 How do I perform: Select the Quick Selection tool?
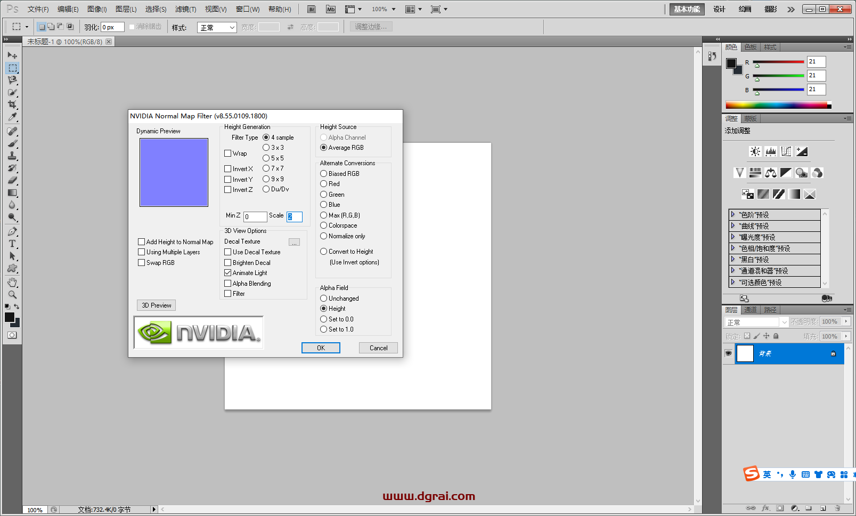pos(12,92)
